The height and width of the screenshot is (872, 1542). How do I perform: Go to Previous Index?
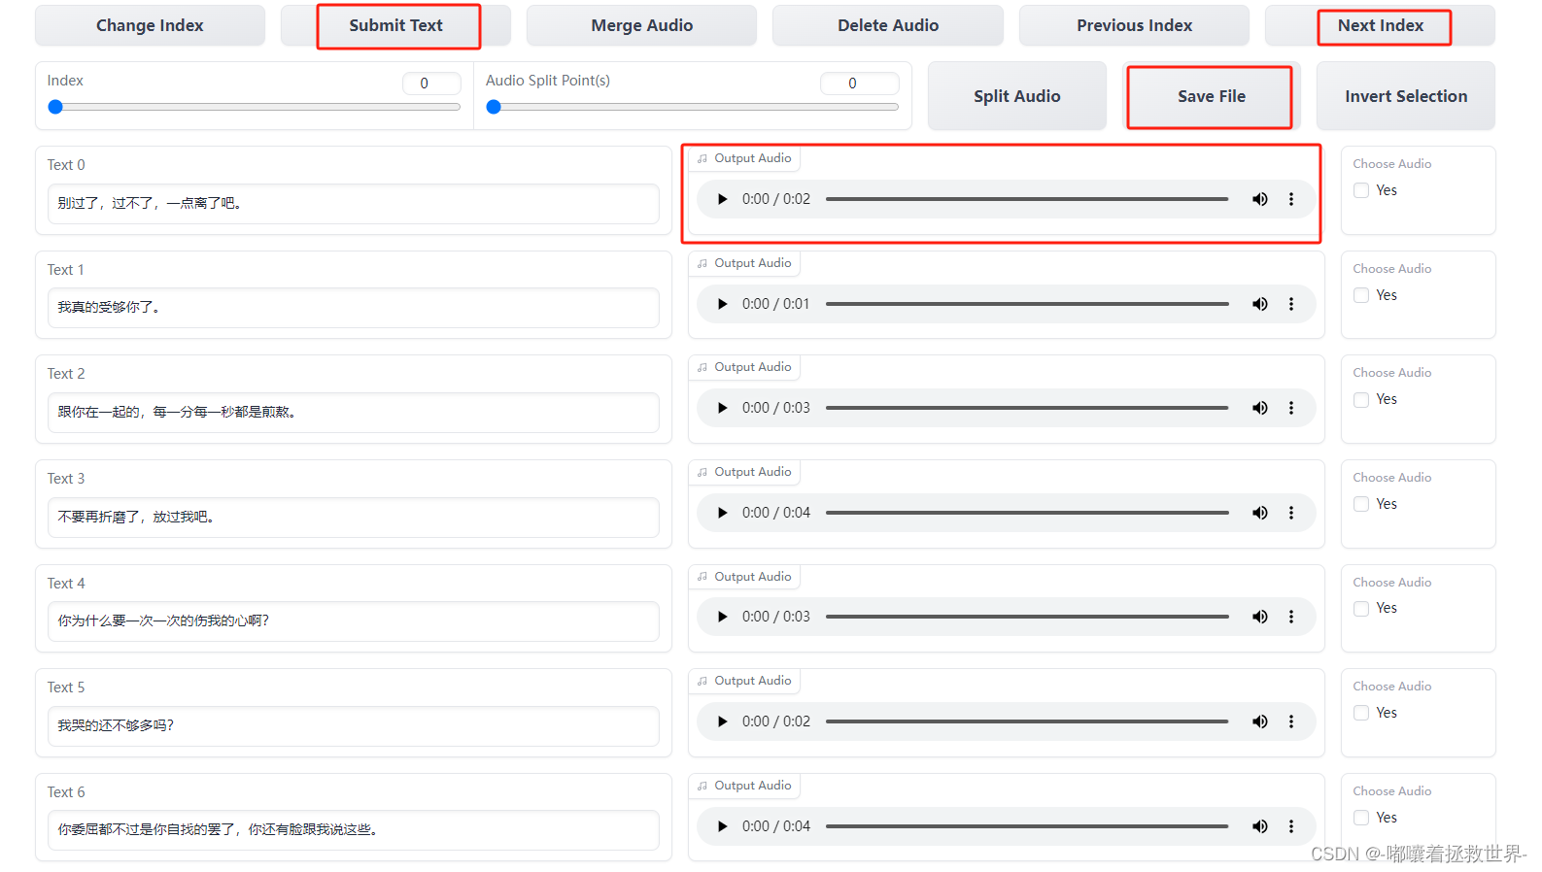(x=1134, y=25)
